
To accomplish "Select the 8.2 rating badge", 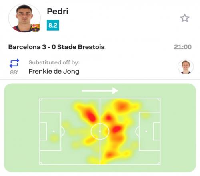I will [53, 25].
